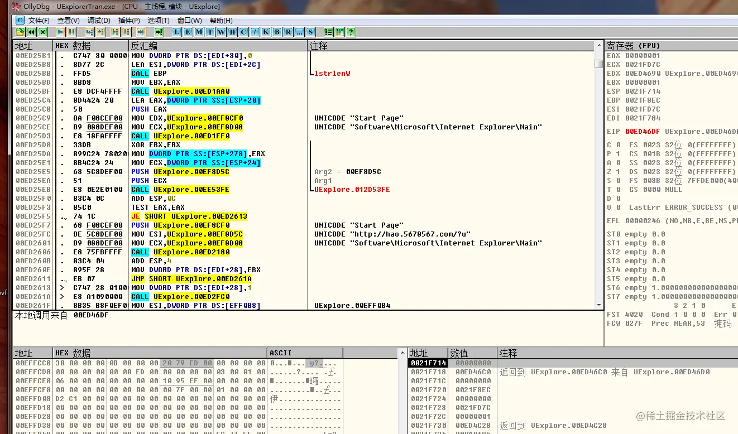This screenshot has height=434, width=738.
Task: Open the 调试(D) menu
Action: (99, 21)
